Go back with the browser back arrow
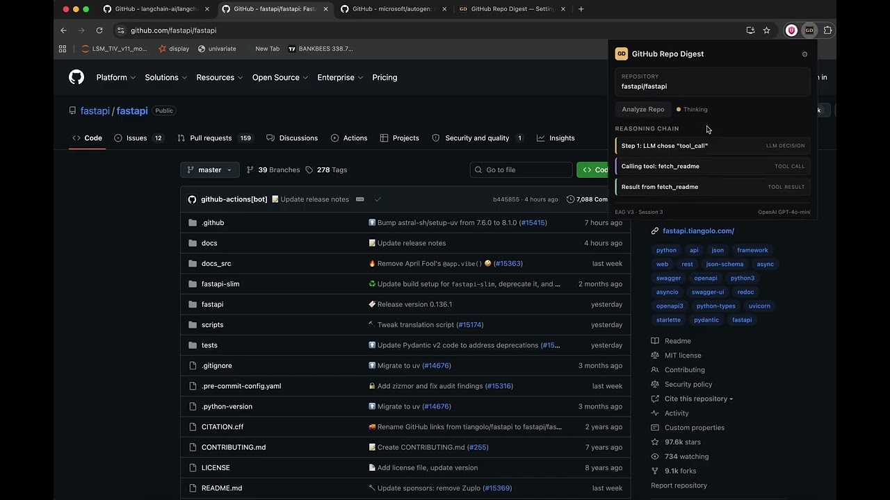 coord(63,31)
